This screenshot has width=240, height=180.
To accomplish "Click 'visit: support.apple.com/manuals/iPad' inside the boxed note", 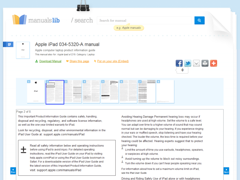I will click(56, 170).
